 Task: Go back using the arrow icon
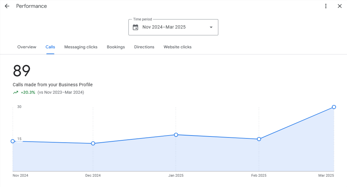[x=7, y=6]
